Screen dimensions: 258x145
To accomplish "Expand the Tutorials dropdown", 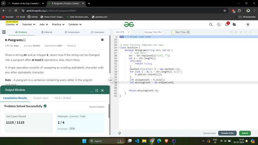I will 29,24.
